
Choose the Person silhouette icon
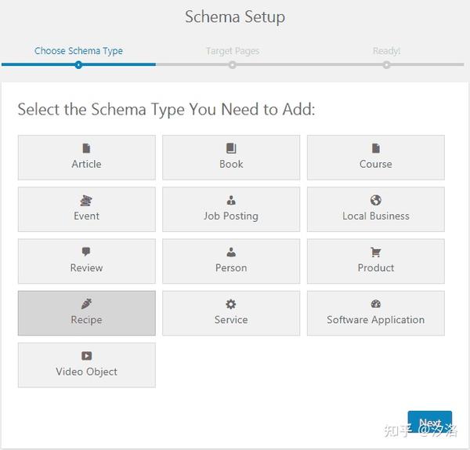pyautogui.click(x=231, y=252)
